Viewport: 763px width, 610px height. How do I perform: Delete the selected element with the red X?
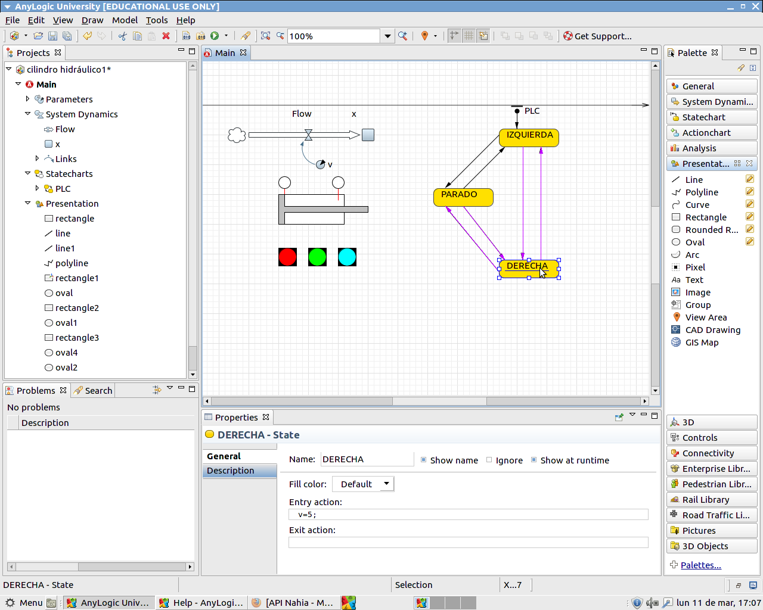tap(166, 36)
